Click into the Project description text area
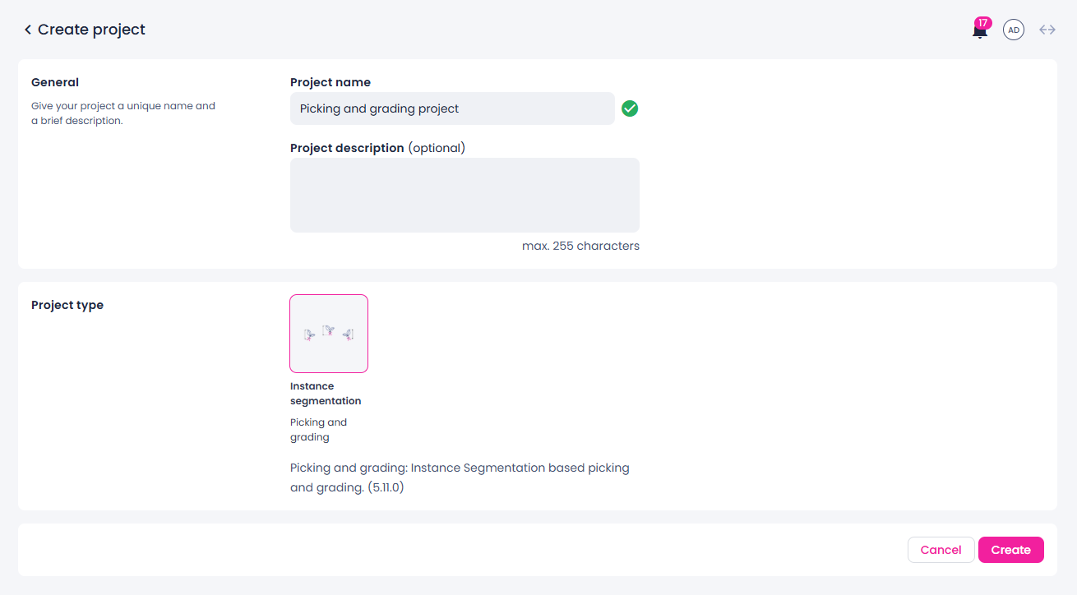Screen dimensions: 1077x595 pyautogui.click(x=465, y=195)
